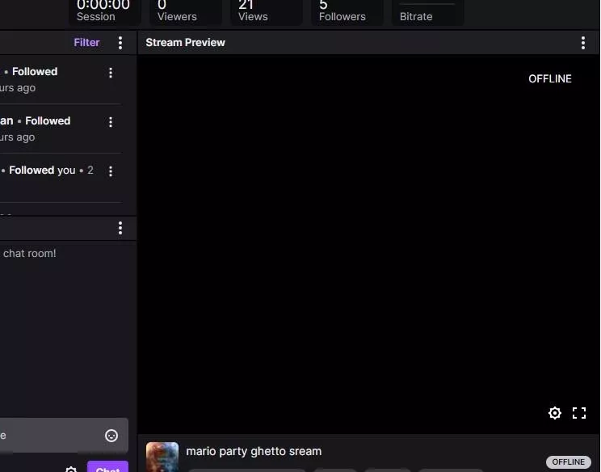
Task: Click the 'mario party ghetto sream' stream title
Action: click(254, 451)
